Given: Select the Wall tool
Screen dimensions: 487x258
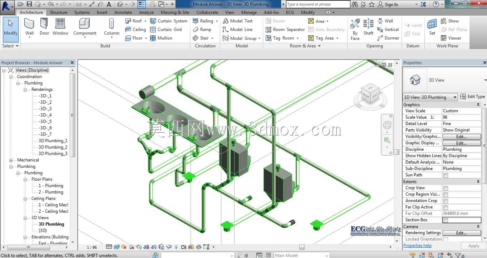Looking at the screenshot, I should [29, 27].
